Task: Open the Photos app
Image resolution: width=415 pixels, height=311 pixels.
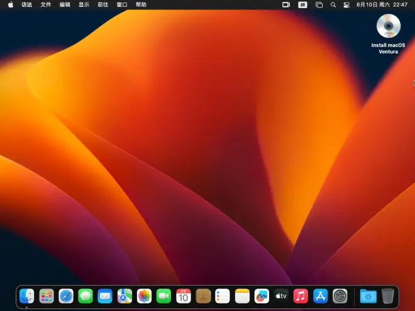Action: point(144,296)
